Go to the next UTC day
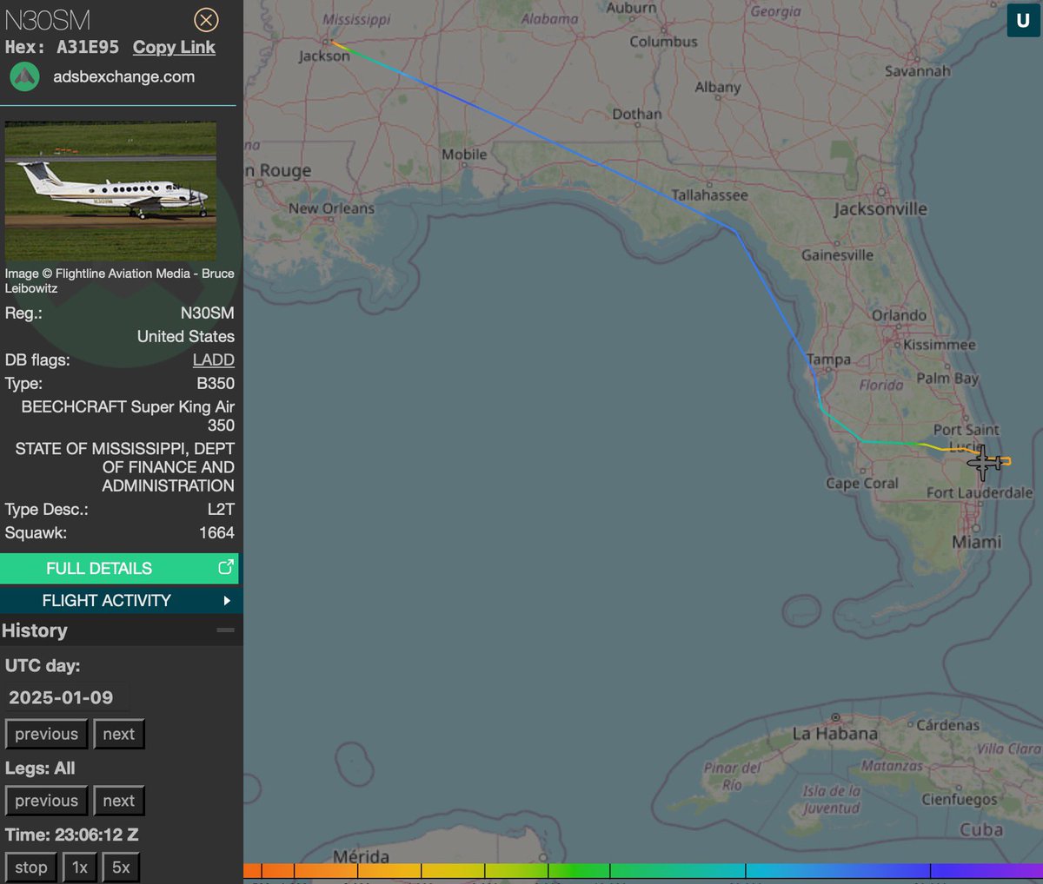The height and width of the screenshot is (884, 1043). [119, 734]
